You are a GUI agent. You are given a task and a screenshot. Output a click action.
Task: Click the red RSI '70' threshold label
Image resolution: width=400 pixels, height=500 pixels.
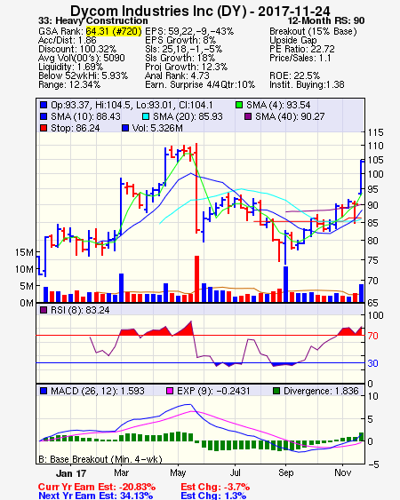pos(372,336)
